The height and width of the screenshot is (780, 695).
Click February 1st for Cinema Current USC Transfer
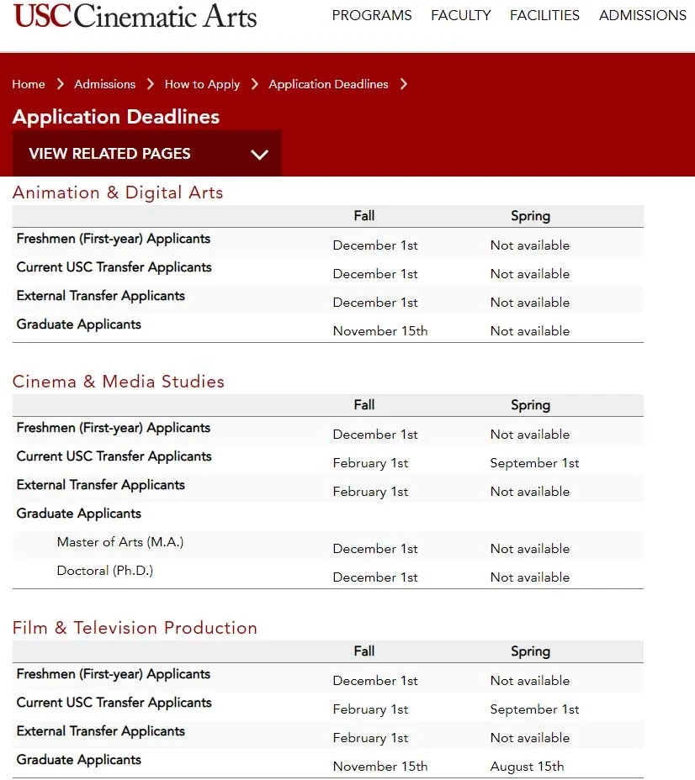370,463
